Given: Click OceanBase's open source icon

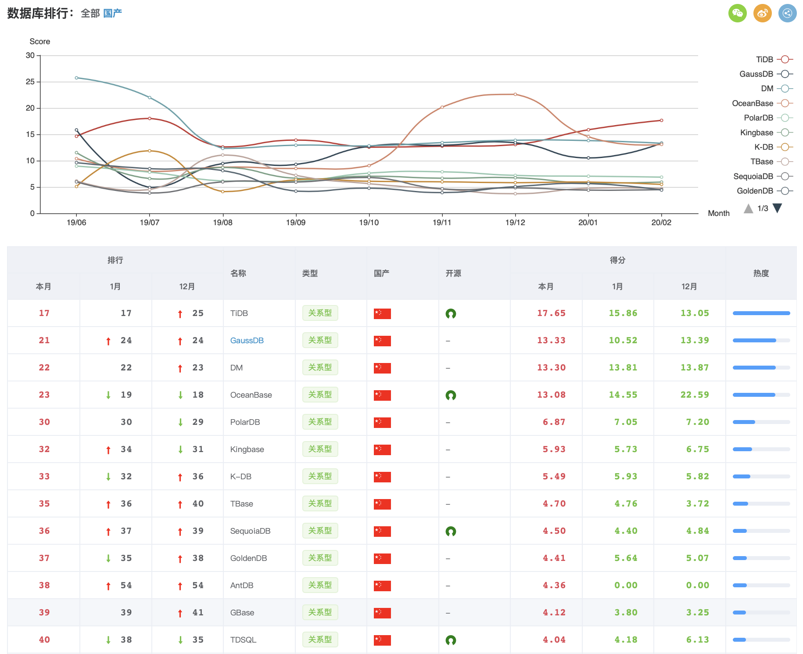Looking at the screenshot, I should [451, 395].
